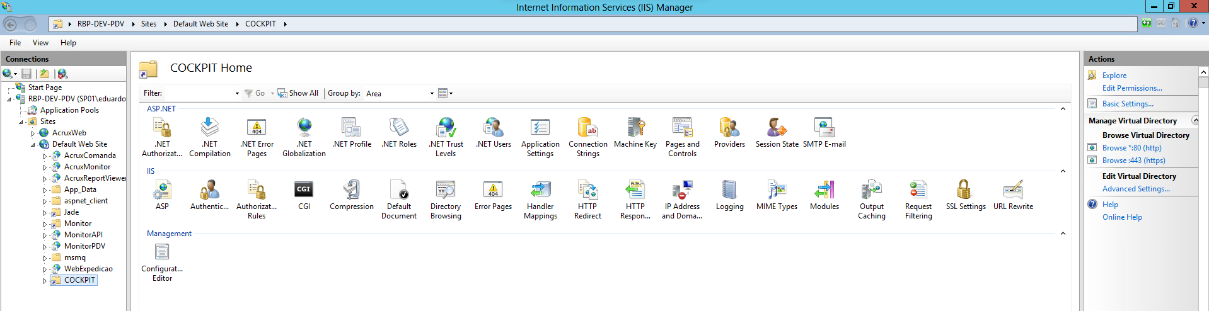
Task: Expand the AcruxWeb site node
Action: point(33,133)
